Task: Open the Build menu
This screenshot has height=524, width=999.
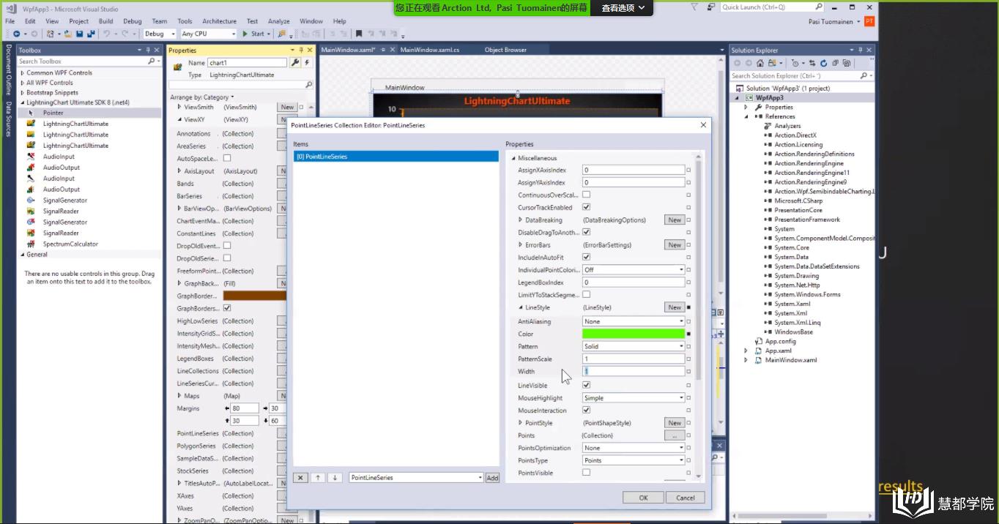Action: pos(106,21)
